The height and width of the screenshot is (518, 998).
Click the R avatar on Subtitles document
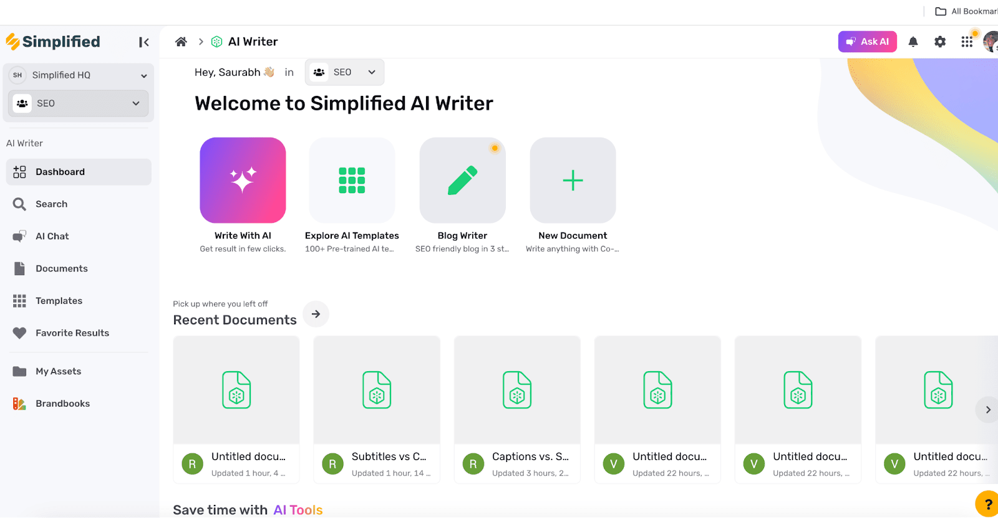332,464
